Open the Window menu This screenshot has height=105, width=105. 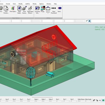coord(49,4)
